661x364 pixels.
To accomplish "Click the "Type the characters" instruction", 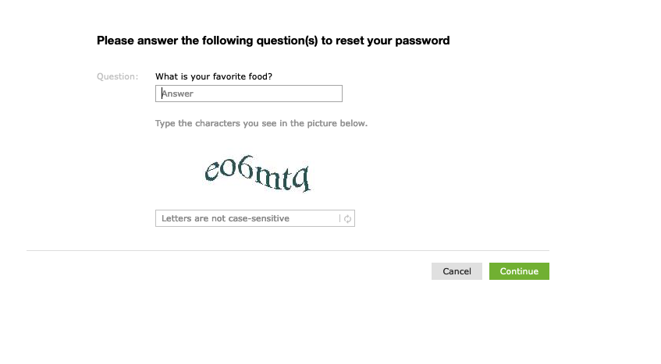I will coord(261,123).
